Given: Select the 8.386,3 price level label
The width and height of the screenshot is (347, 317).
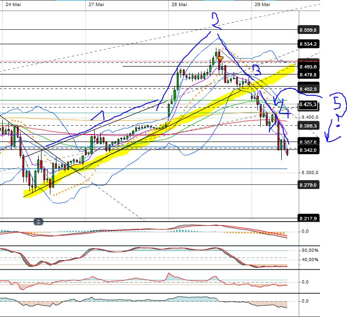Looking at the screenshot, I should [308, 126].
